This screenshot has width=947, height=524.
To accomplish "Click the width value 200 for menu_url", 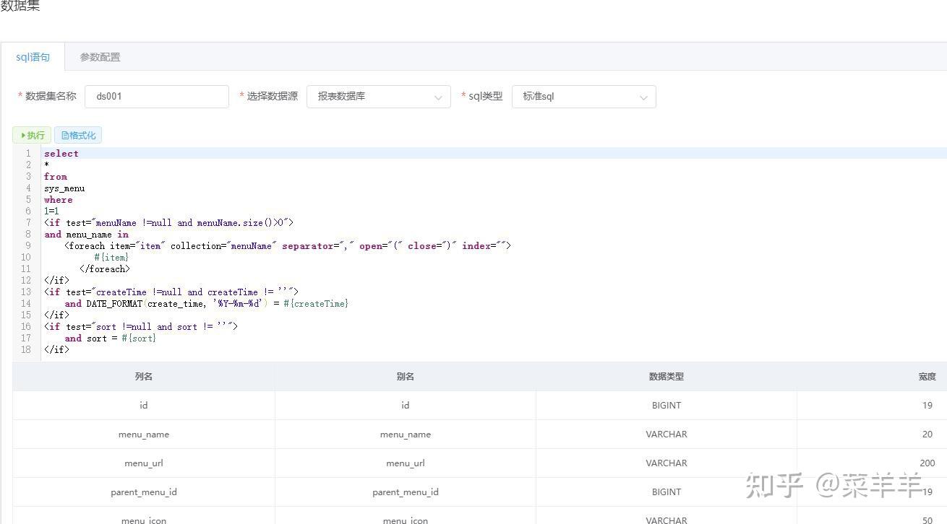I will tap(927, 463).
